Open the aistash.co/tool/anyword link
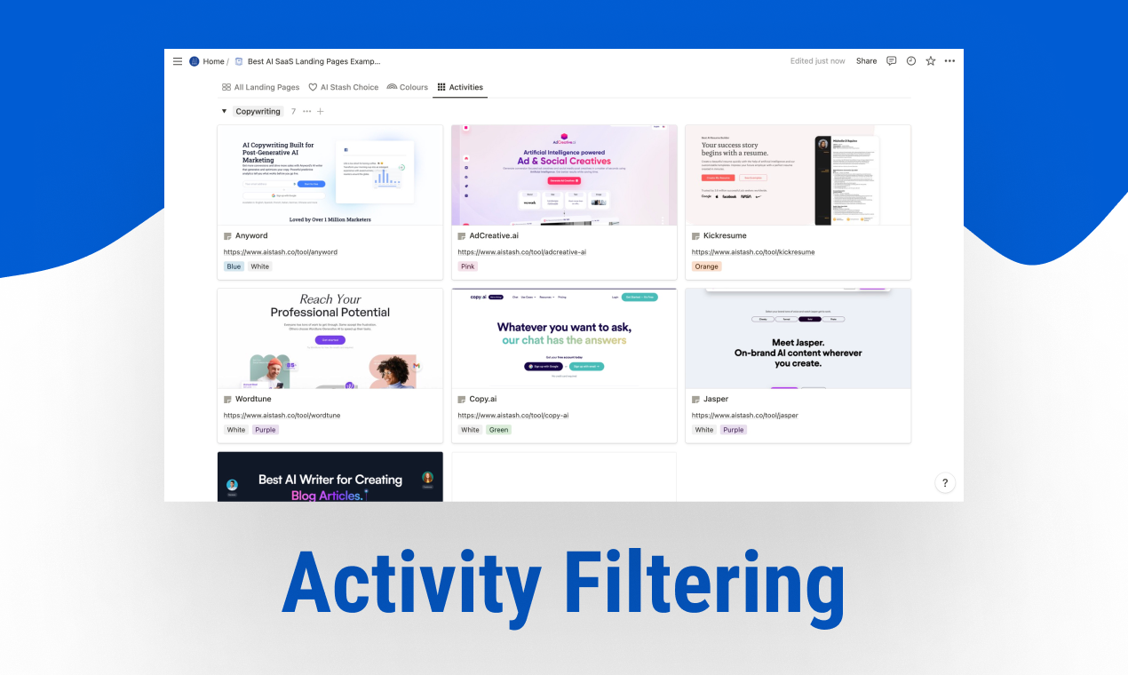 coord(281,252)
